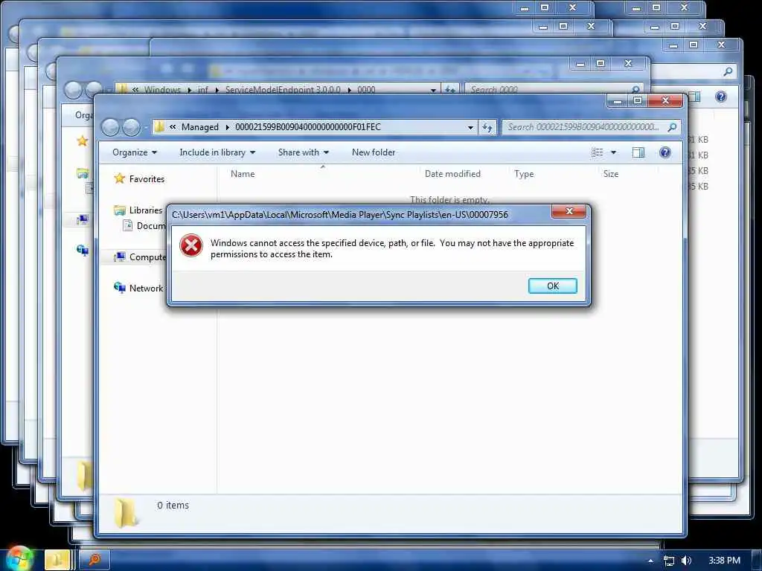The width and height of the screenshot is (762, 571).
Task: Open the Windows Start menu
Action: [x=19, y=559]
